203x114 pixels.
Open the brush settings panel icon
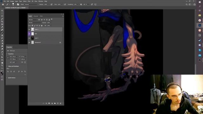click(18, 4)
